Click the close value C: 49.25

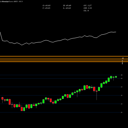click(x=46, y=8)
